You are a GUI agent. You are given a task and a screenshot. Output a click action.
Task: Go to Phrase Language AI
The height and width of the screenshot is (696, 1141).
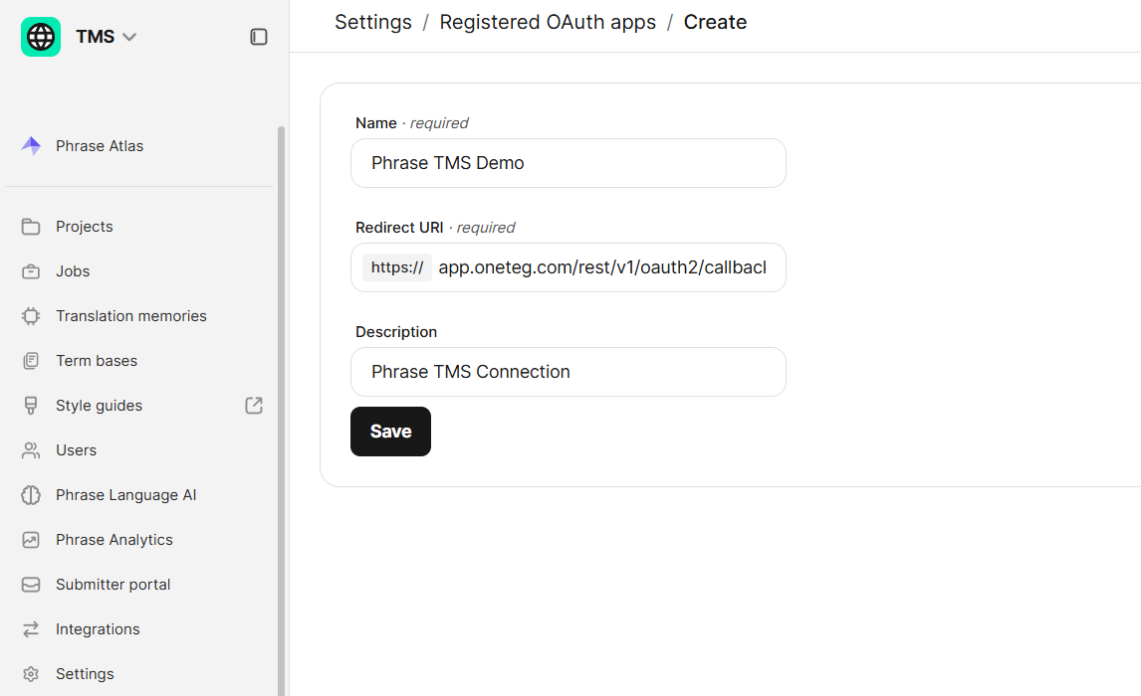coord(125,495)
